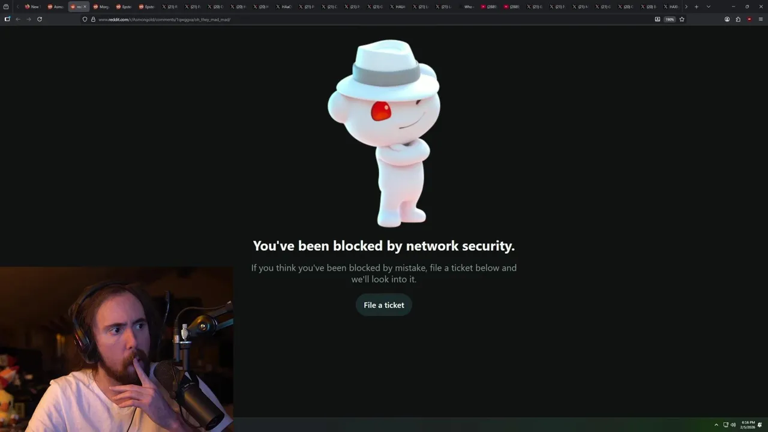Open the Firefox account menu
This screenshot has width=768, height=432.
click(x=727, y=19)
